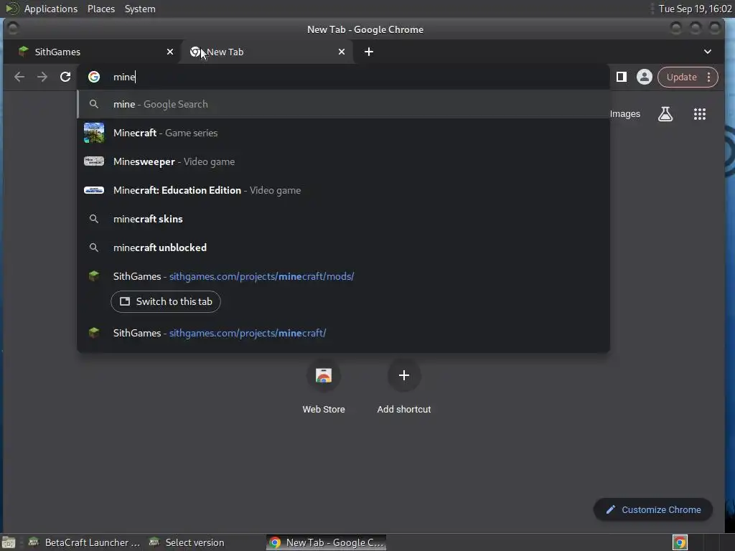
Task: Switch to Select version taskbar window
Action: click(187, 542)
